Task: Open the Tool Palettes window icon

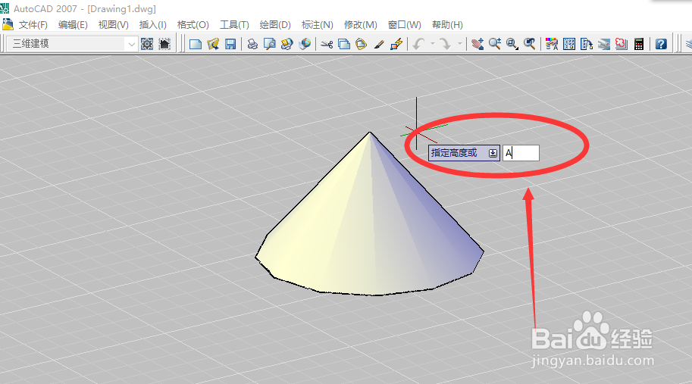Action: [x=587, y=44]
